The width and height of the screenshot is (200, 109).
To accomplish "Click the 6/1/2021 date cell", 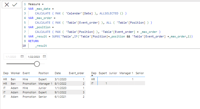I will [x=60, y=97].
